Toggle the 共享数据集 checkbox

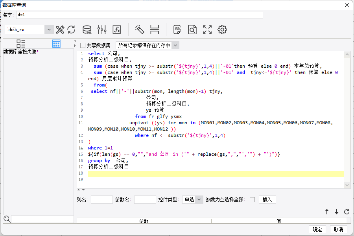[x=83, y=45]
